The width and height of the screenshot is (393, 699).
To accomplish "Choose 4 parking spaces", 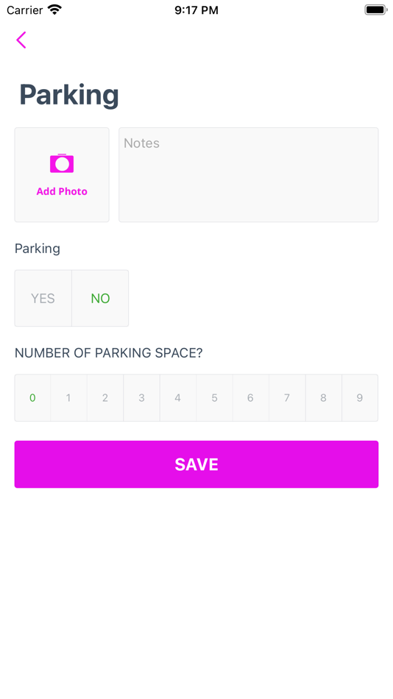I will [x=178, y=397].
